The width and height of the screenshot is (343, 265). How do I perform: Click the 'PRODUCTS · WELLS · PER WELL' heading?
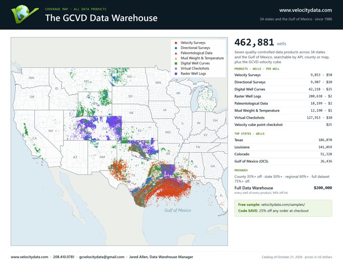[x=257, y=69]
